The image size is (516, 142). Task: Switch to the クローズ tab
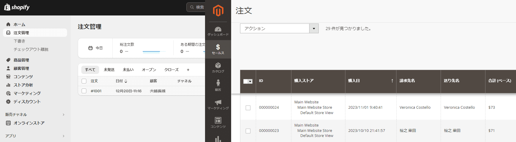point(171,70)
